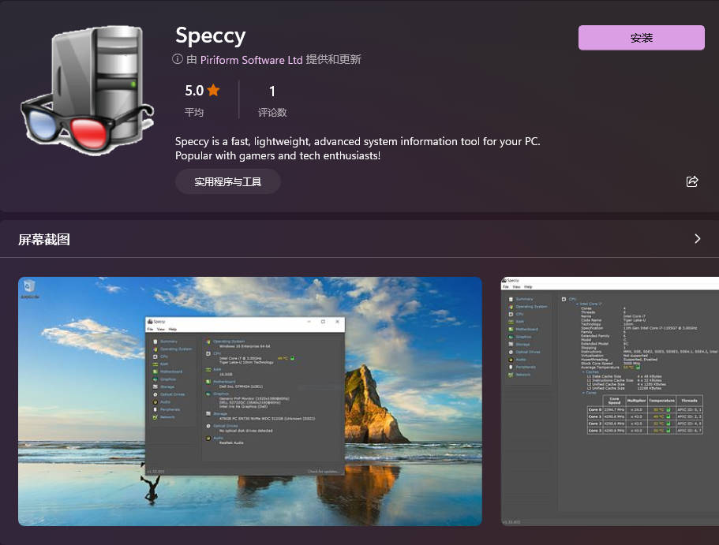The height and width of the screenshot is (545, 719).
Task: Click the info icon beside the publisher name
Action: point(178,60)
